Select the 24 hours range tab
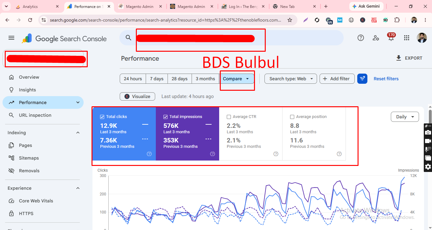Screen dimensions: 432x230 [x=133, y=79]
